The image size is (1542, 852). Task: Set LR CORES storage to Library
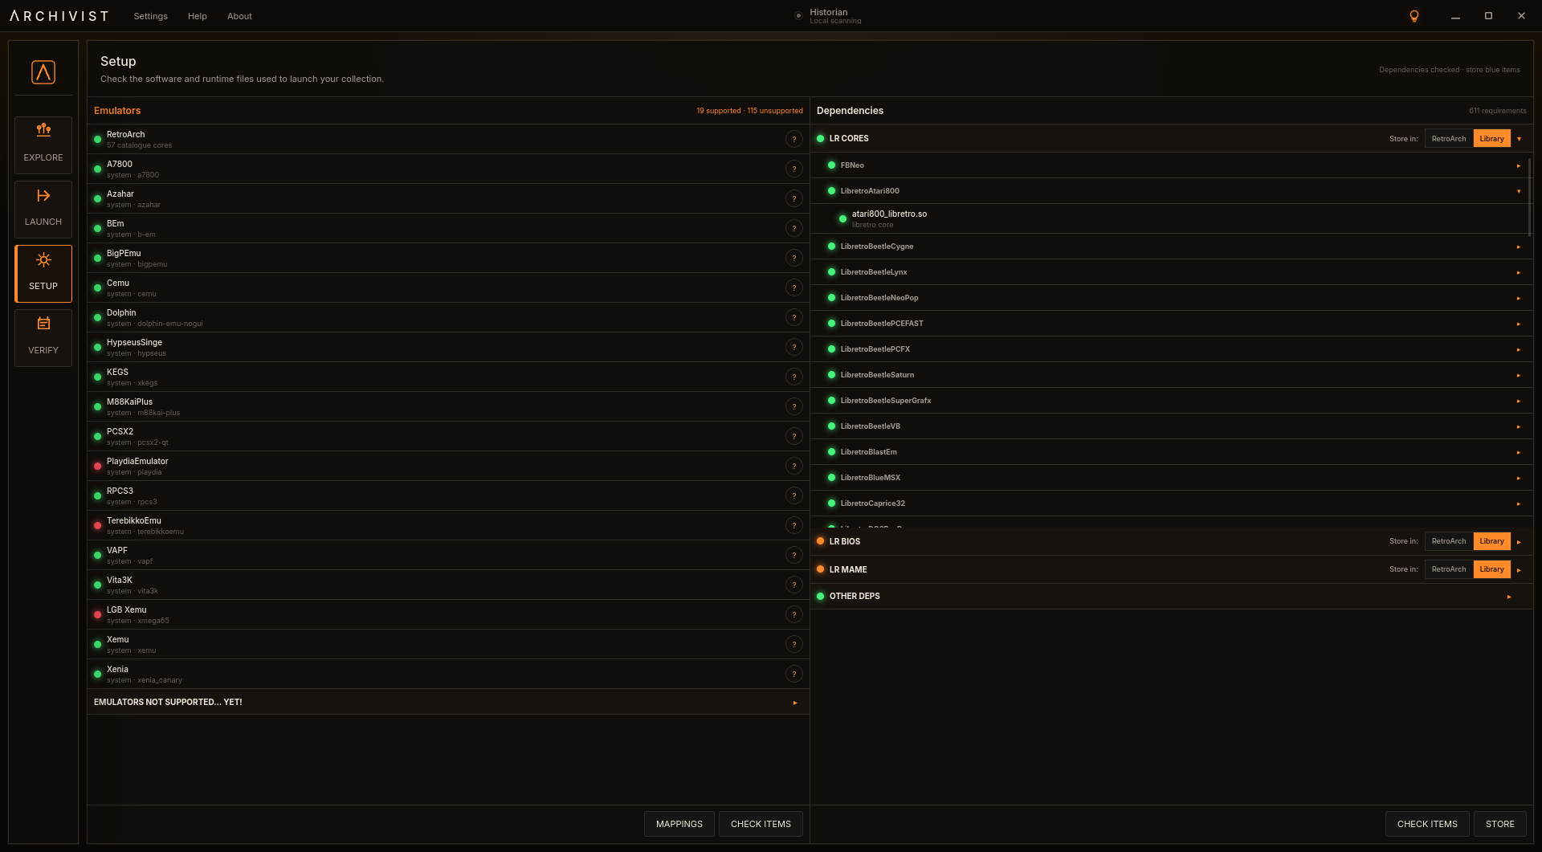tap(1491, 139)
